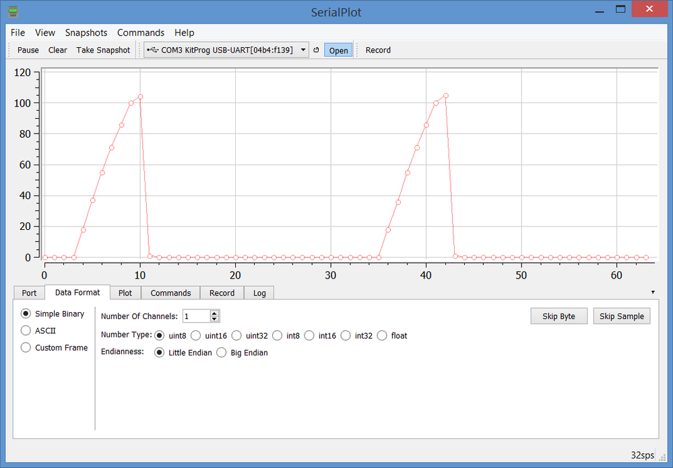Click the SerialPlot app icon in title bar
The image size is (673, 468).
pyautogui.click(x=13, y=11)
